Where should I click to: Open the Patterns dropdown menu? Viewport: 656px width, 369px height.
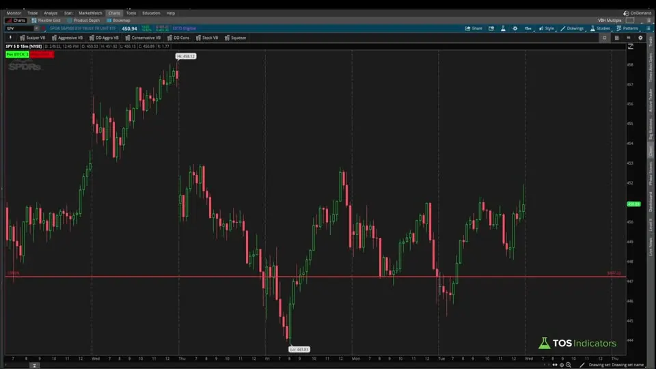pos(627,29)
